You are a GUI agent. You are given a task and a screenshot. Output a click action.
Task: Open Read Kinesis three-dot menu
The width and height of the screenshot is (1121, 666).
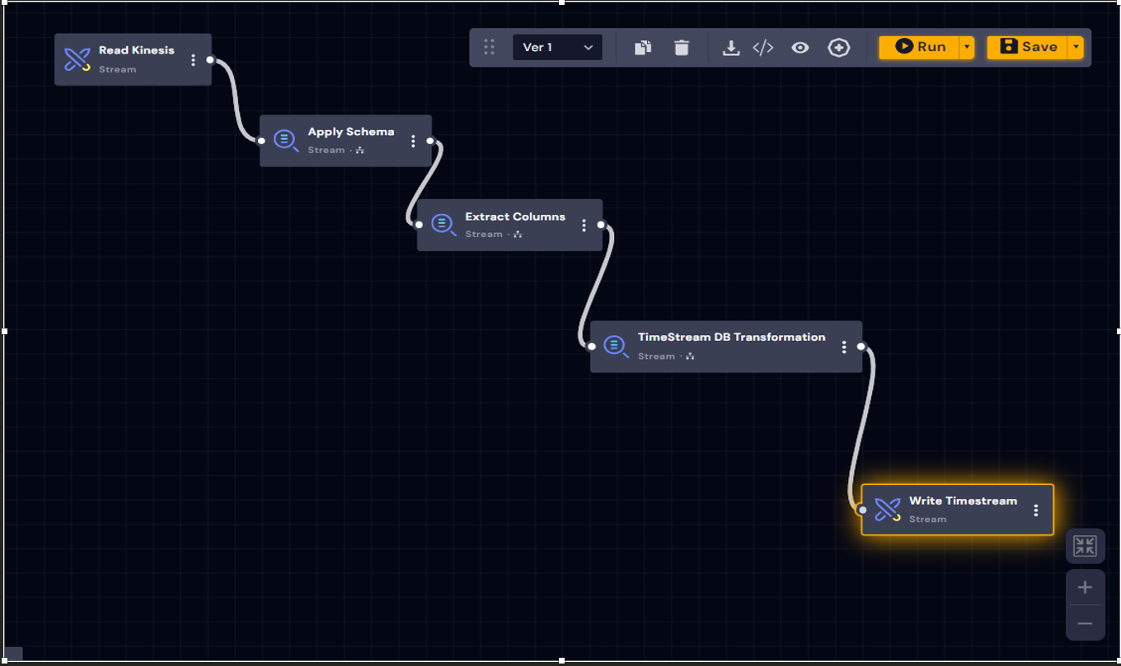193,60
